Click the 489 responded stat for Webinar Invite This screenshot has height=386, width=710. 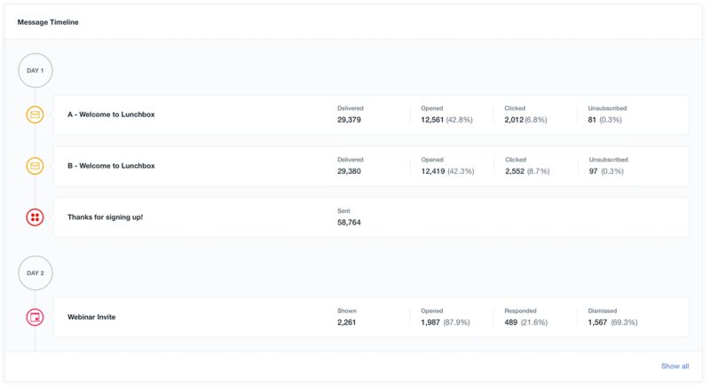pos(512,323)
